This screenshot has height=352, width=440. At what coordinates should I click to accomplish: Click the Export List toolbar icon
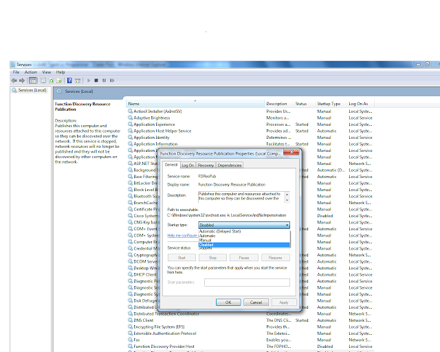(59, 80)
